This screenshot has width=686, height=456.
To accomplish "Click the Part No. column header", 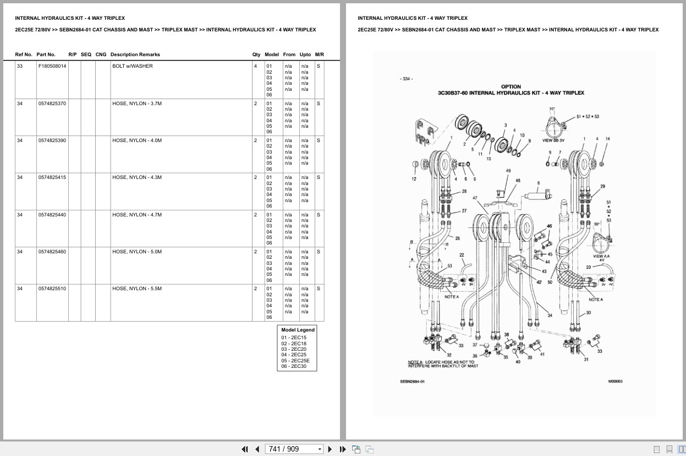I will point(46,55).
